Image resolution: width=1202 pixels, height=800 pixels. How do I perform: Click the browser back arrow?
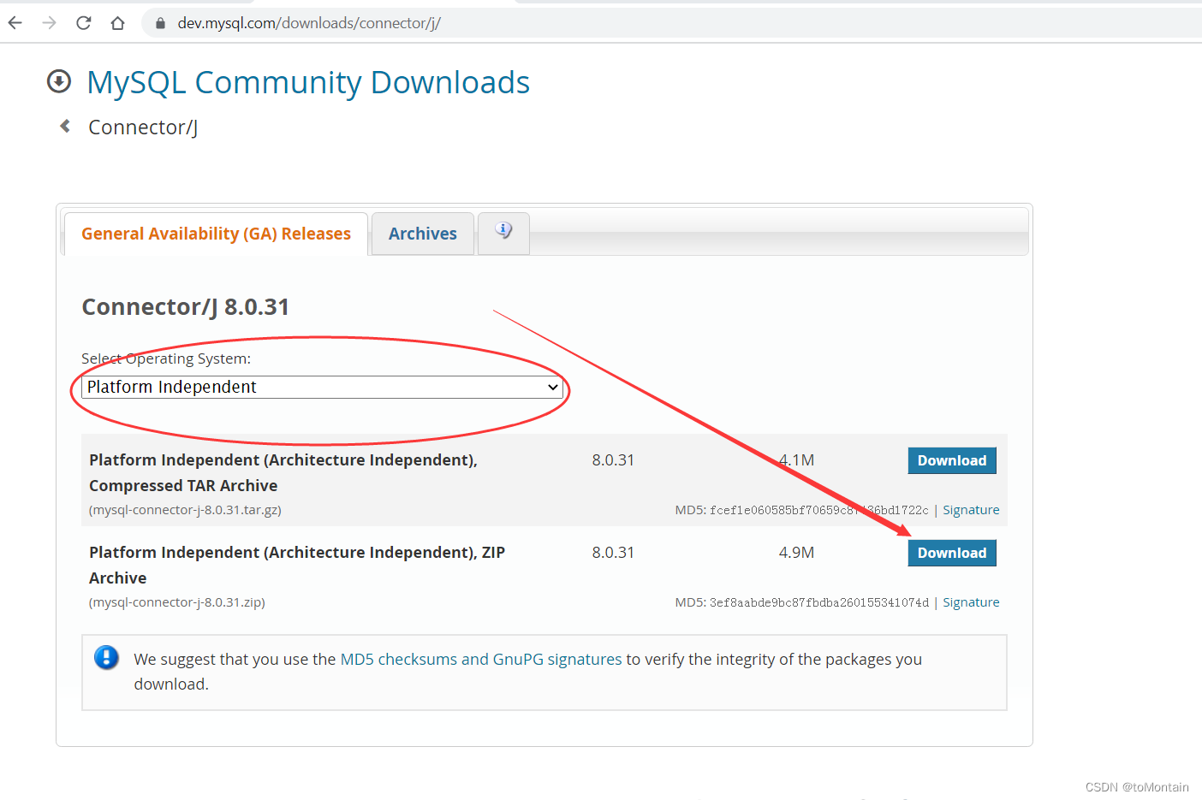click(x=15, y=23)
